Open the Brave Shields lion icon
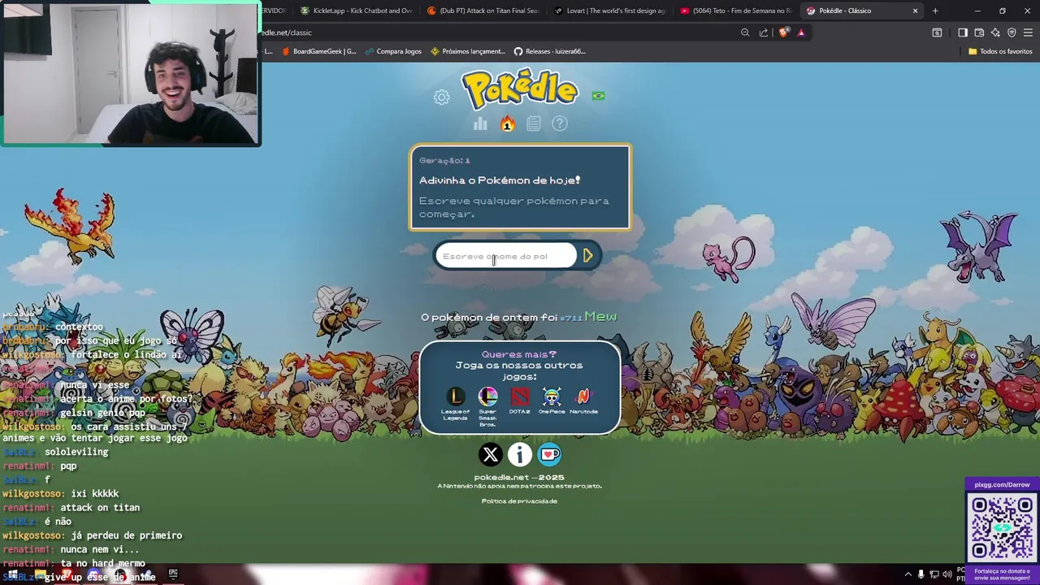 [x=783, y=32]
